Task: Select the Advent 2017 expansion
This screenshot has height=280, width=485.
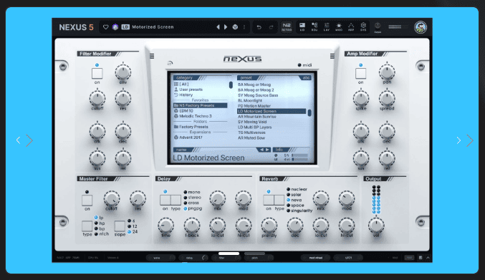Action: pyautogui.click(x=188, y=137)
